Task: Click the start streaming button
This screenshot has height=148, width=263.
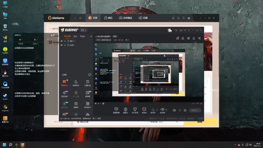Action: pyautogui.click(x=195, y=110)
